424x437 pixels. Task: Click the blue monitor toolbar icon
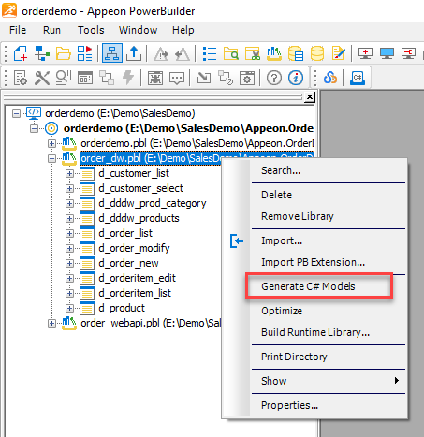(x=387, y=53)
